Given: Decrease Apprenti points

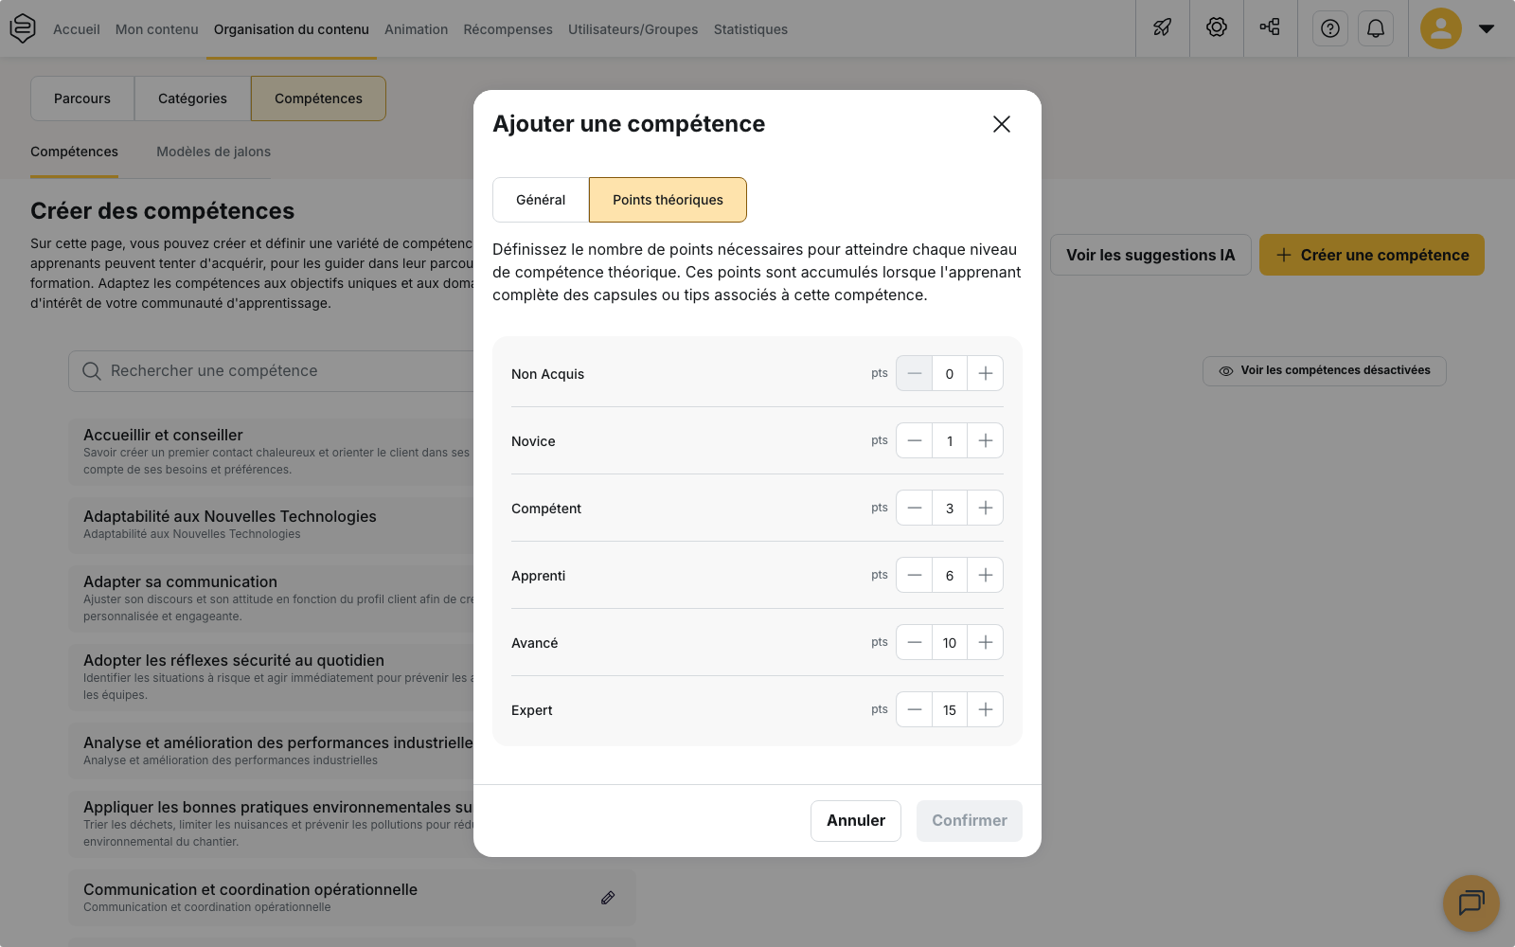Looking at the screenshot, I should tap(914, 575).
